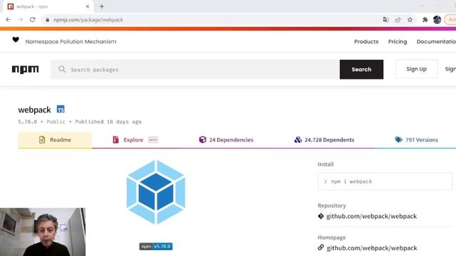Click the translate page icon
456x256 pixels.
[x=386, y=20]
